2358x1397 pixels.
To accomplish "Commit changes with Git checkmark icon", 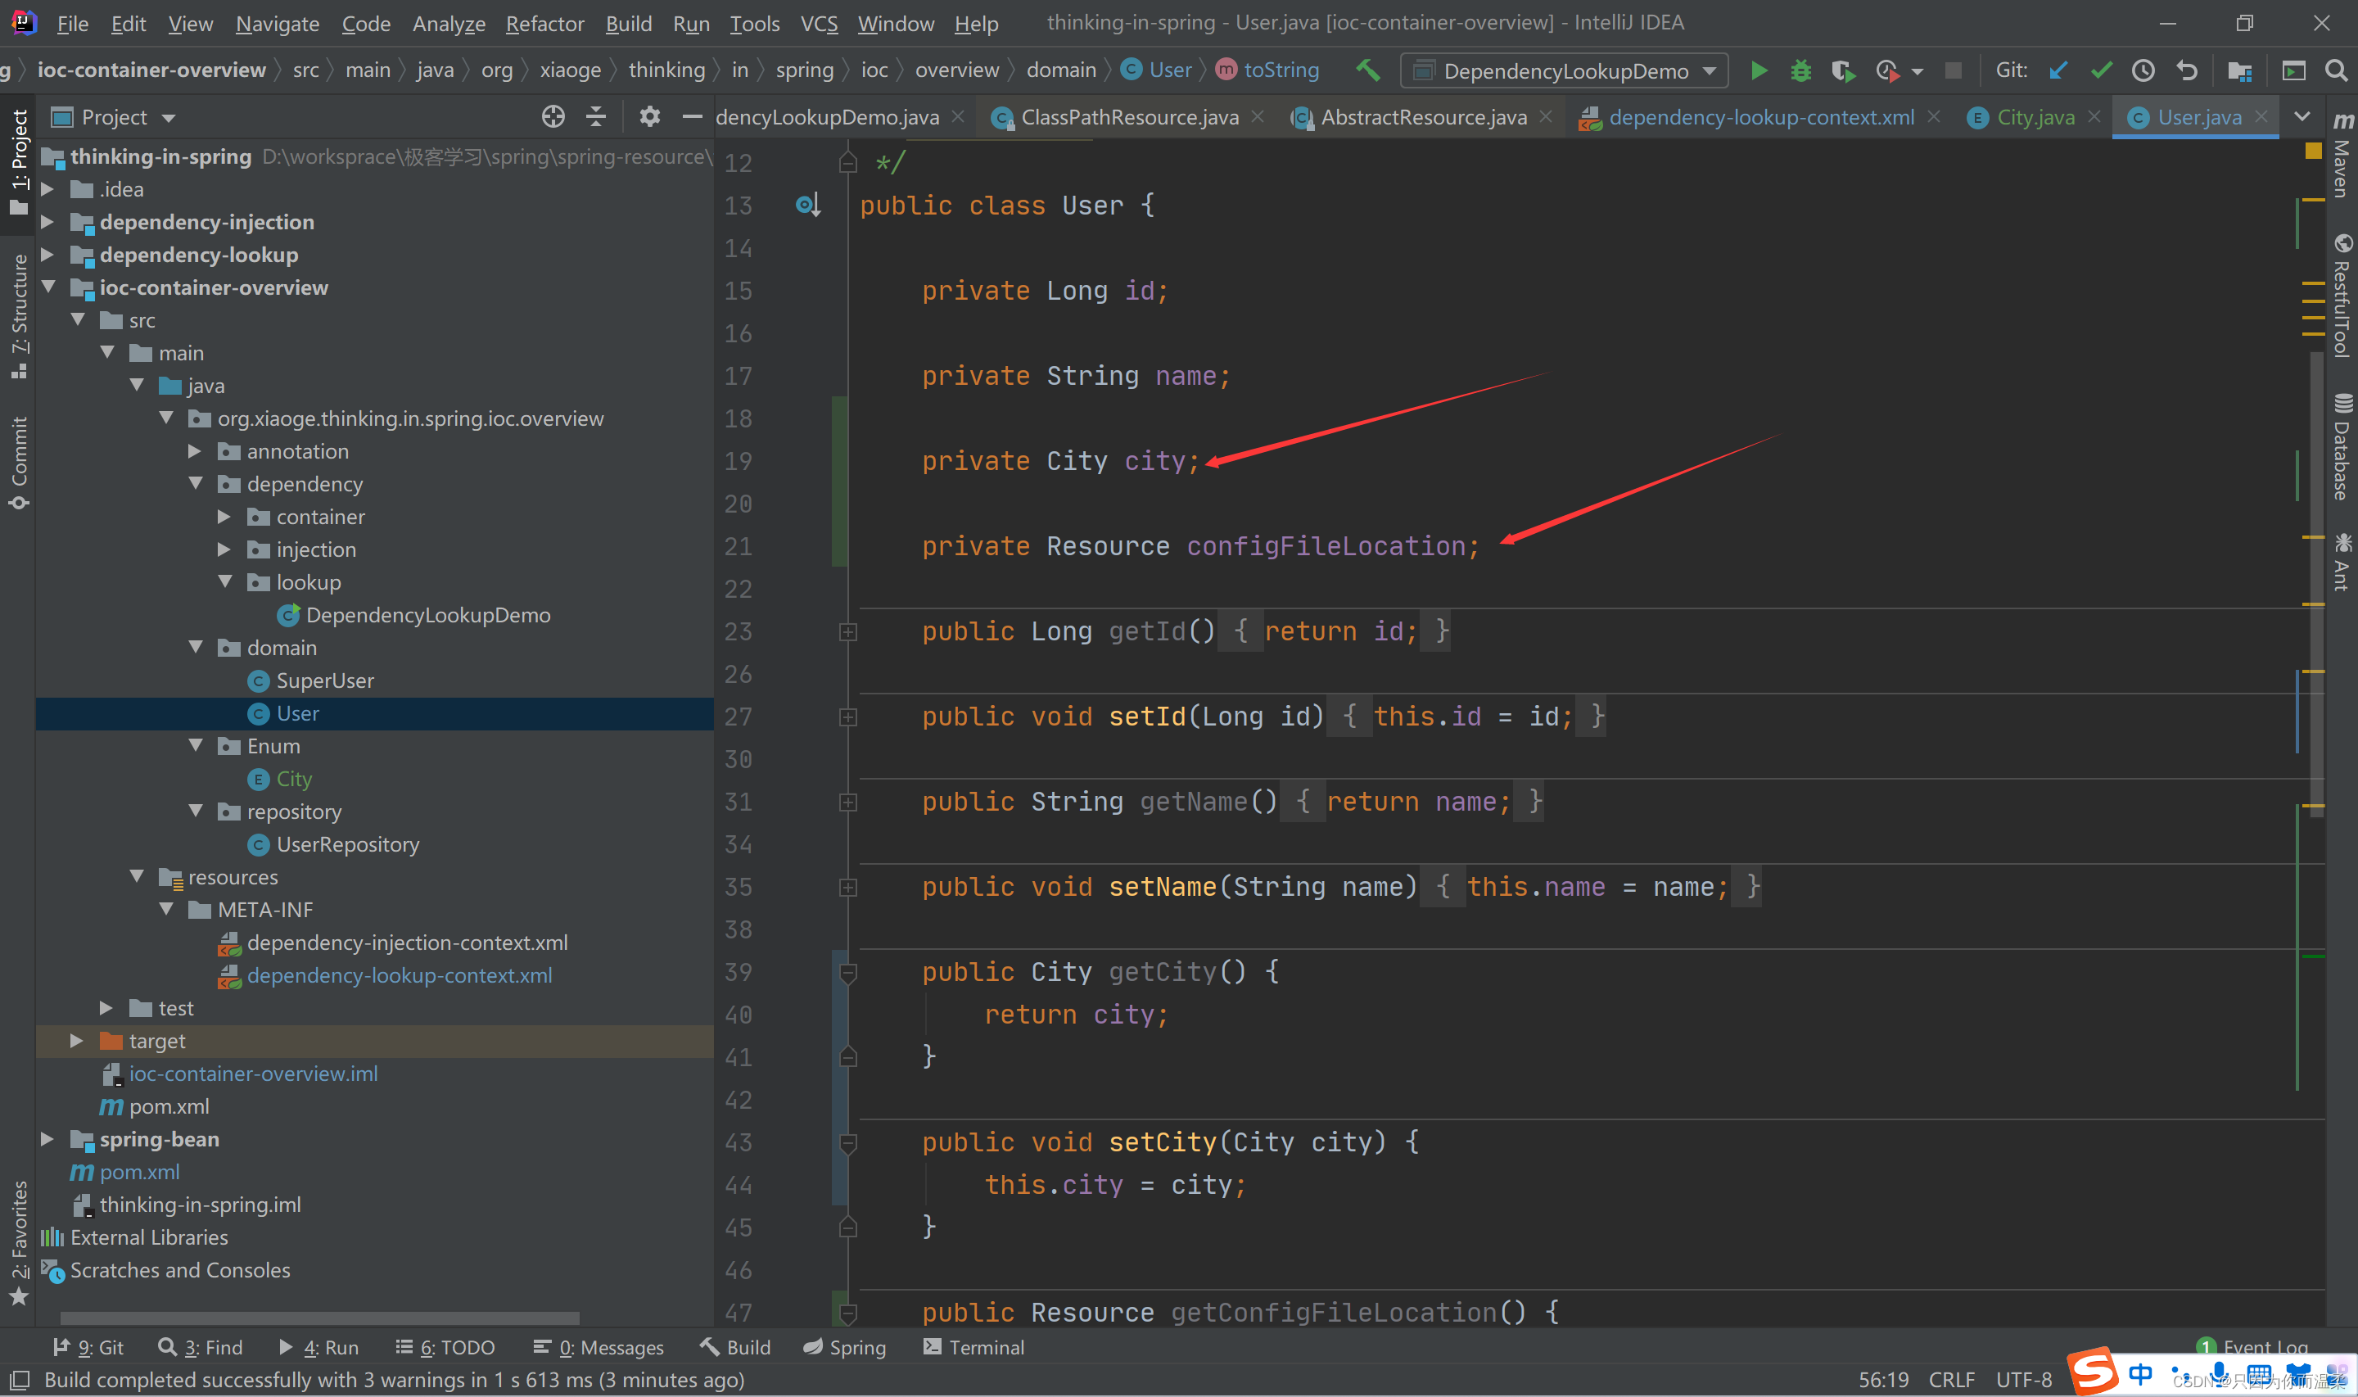I will tap(2100, 70).
